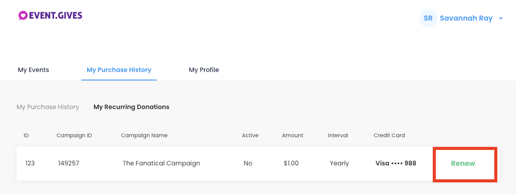Select The Fanatical Campaign row name
This screenshot has width=516, height=194.
(161, 163)
